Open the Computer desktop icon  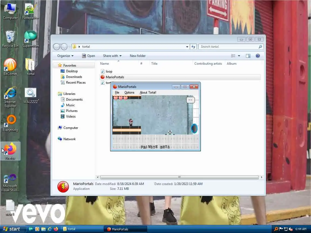10,11
